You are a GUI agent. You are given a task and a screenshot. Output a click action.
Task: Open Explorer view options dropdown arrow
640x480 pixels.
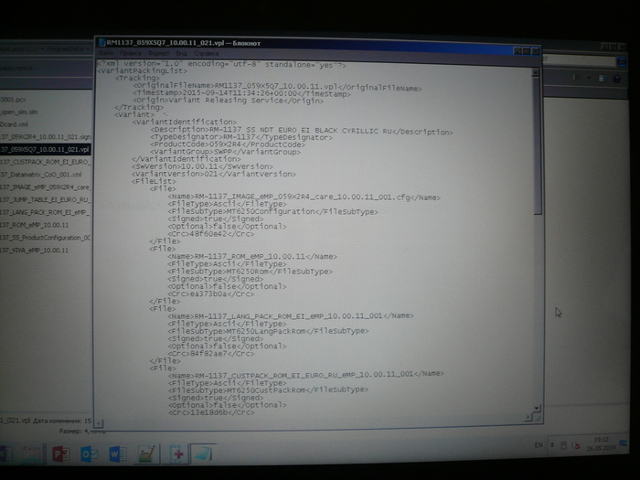589,78
